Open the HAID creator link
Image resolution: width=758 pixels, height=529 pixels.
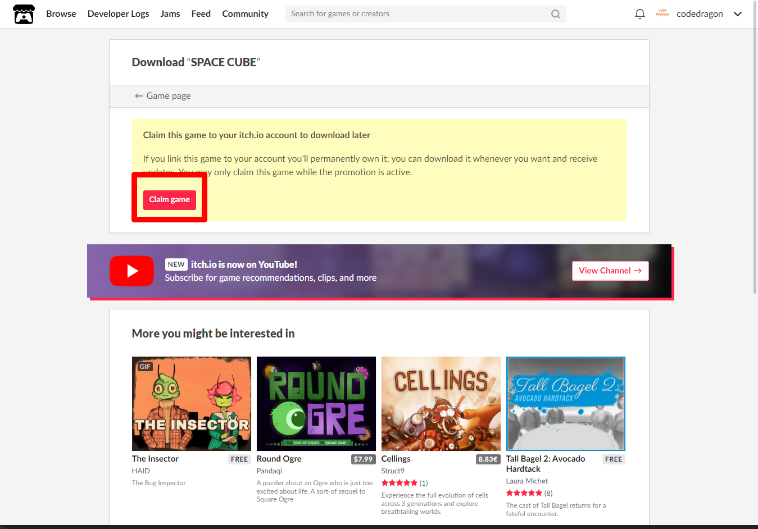click(x=141, y=471)
